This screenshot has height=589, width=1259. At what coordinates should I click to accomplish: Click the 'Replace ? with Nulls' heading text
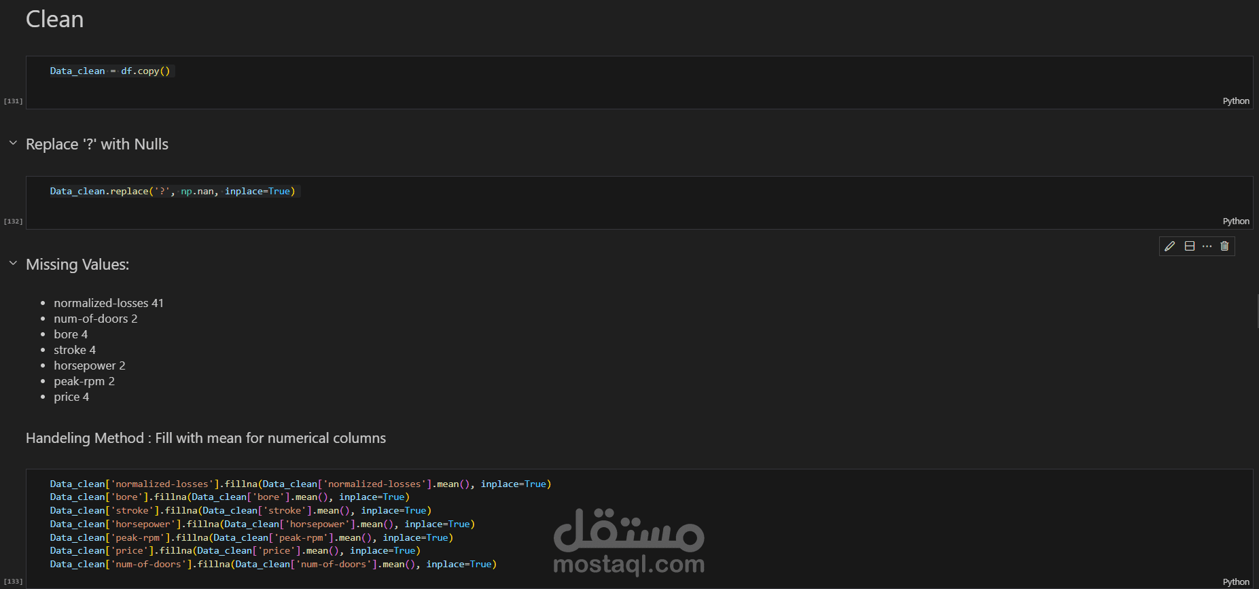click(97, 144)
